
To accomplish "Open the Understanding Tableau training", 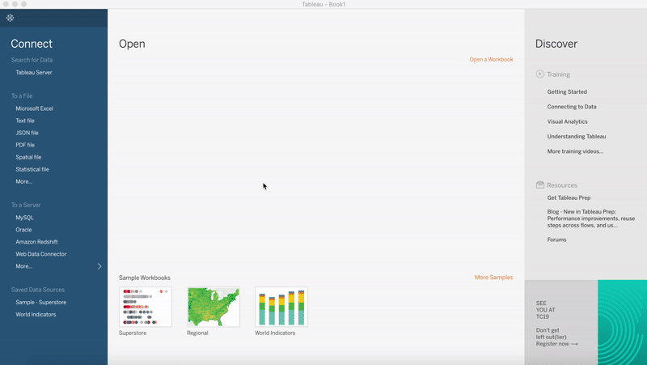I will point(577,136).
